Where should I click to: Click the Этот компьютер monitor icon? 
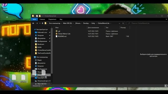pos(35,57)
